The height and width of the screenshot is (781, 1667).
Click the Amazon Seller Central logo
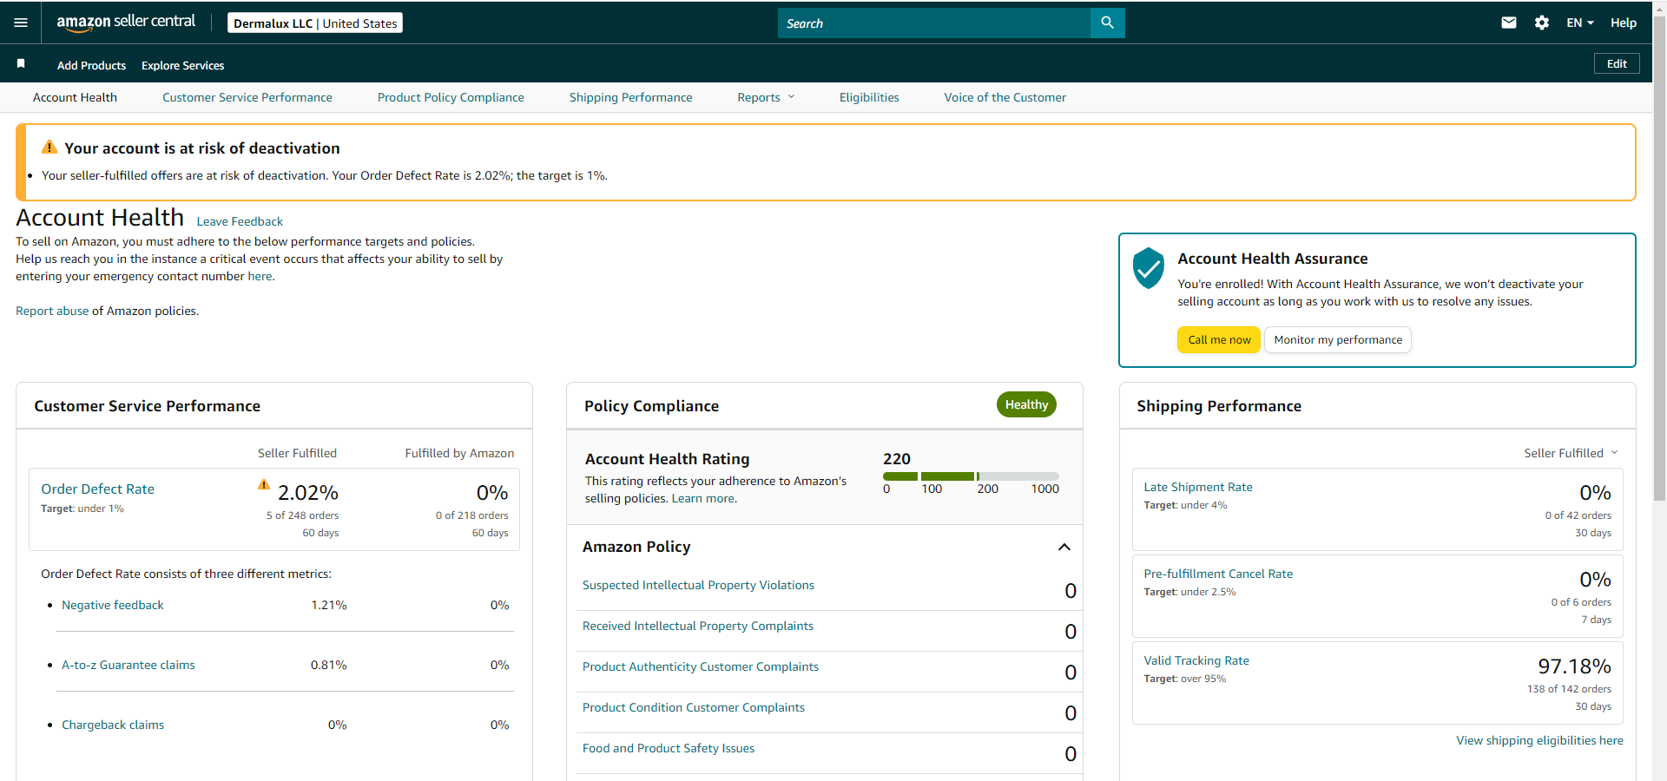(x=126, y=23)
